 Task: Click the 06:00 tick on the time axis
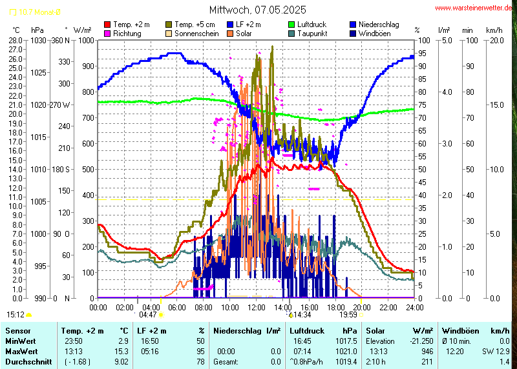click(177, 308)
